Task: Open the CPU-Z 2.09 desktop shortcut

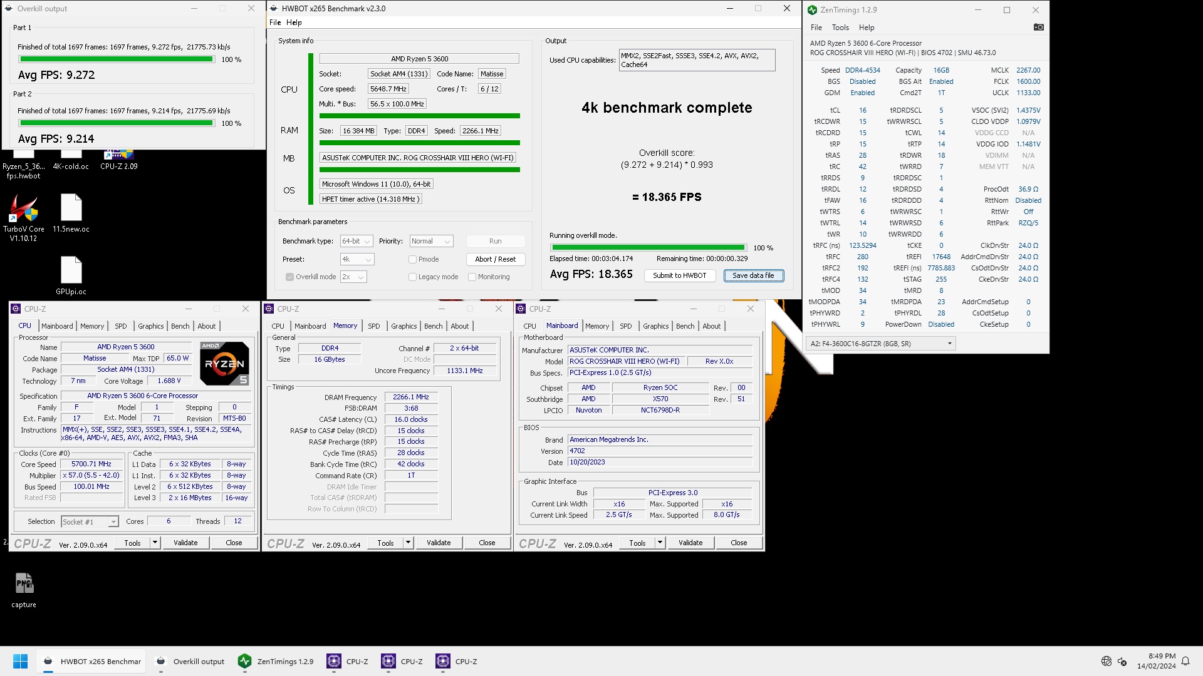Action: (x=119, y=161)
